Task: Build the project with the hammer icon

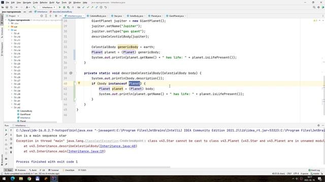Action: (34, 7)
